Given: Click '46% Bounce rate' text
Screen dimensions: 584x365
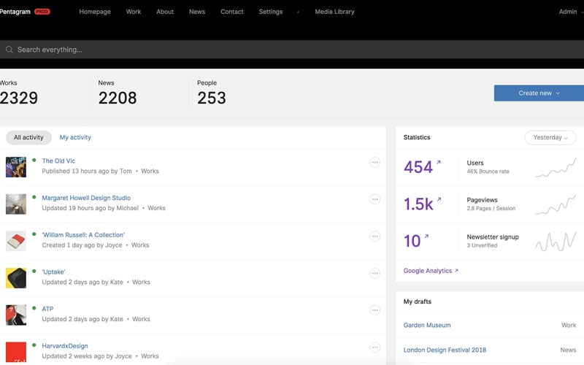Looking at the screenshot, I should pyautogui.click(x=488, y=172).
